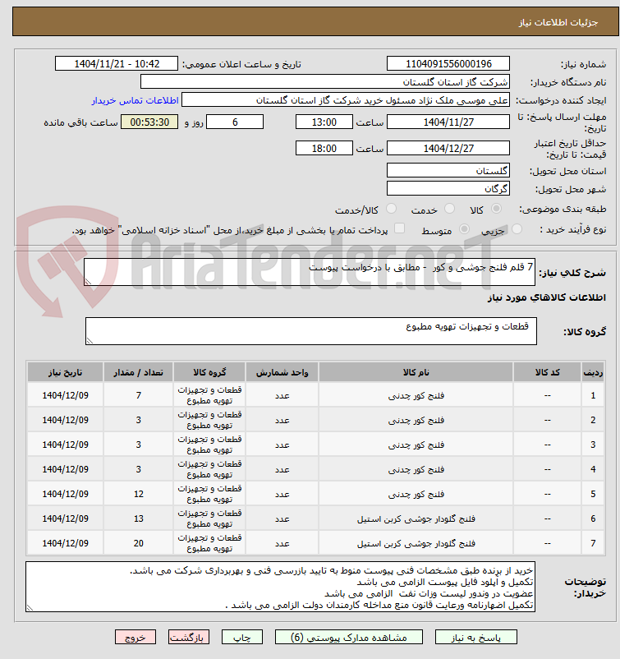Image resolution: width=620 pixels, height=659 pixels.
Task: Click the نام کالا column header
Action: (x=416, y=372)
